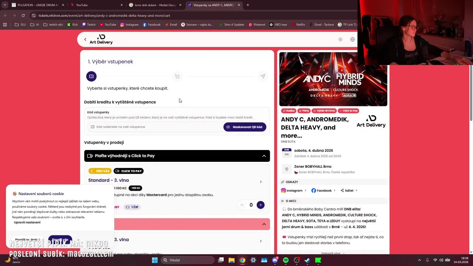The image size is (473, 266).
Task: Expand description with 'Zobrazit více'
Action: tap(333, 253)
